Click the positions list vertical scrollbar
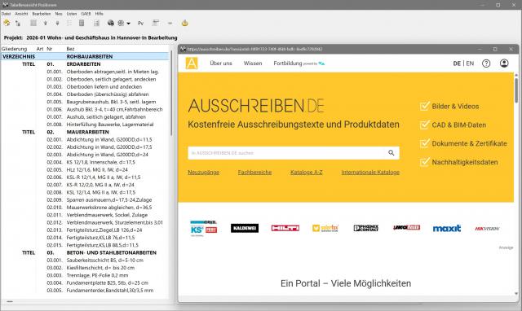This screenshot has height=311, width=522. pos(171,93)
